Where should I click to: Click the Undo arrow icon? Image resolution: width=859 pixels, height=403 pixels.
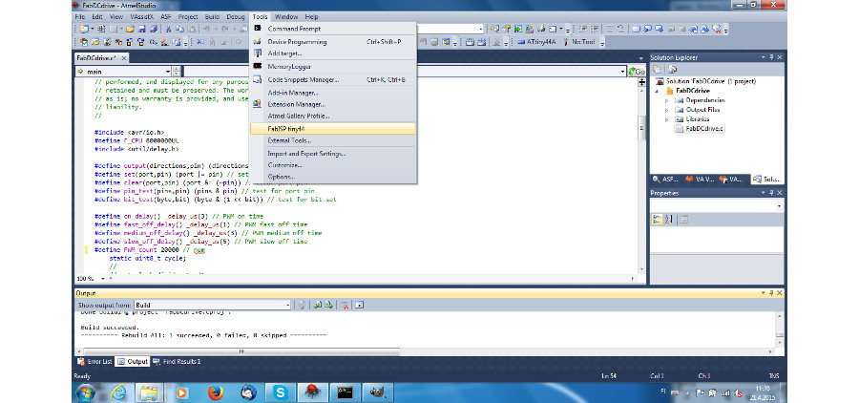pos(206,29)
